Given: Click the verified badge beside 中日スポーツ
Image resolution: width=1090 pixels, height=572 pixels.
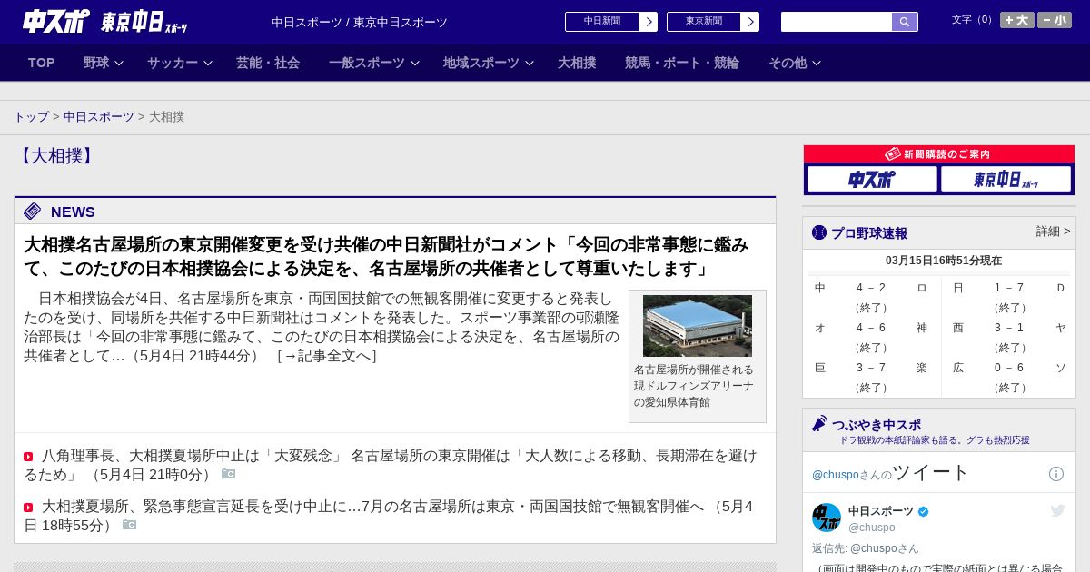Looking at the screenshot, I should [924, 511].
